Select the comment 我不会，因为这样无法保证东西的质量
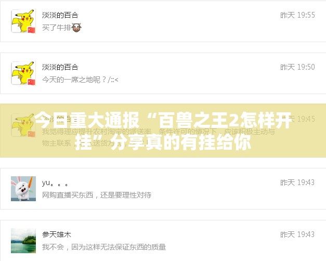Viewport: 326px width, 261px height. [x=104, y=247]
